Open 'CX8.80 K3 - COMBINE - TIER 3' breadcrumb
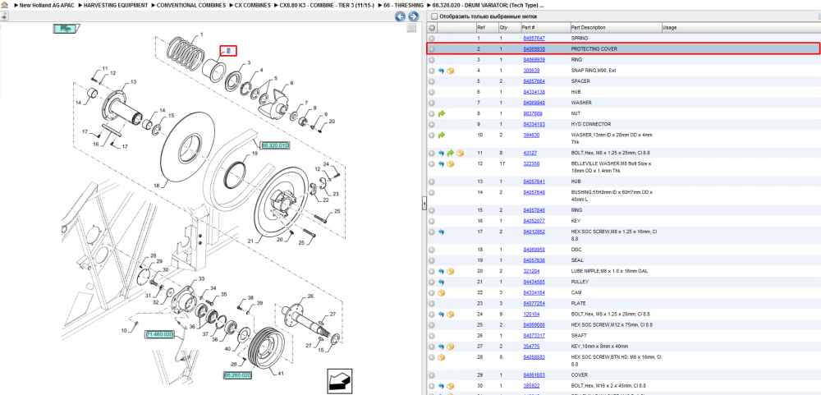821x395 pixels. click(327, 5)
